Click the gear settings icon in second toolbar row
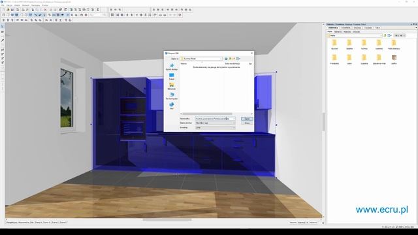 pyautogui.click(x=180, y=15)
